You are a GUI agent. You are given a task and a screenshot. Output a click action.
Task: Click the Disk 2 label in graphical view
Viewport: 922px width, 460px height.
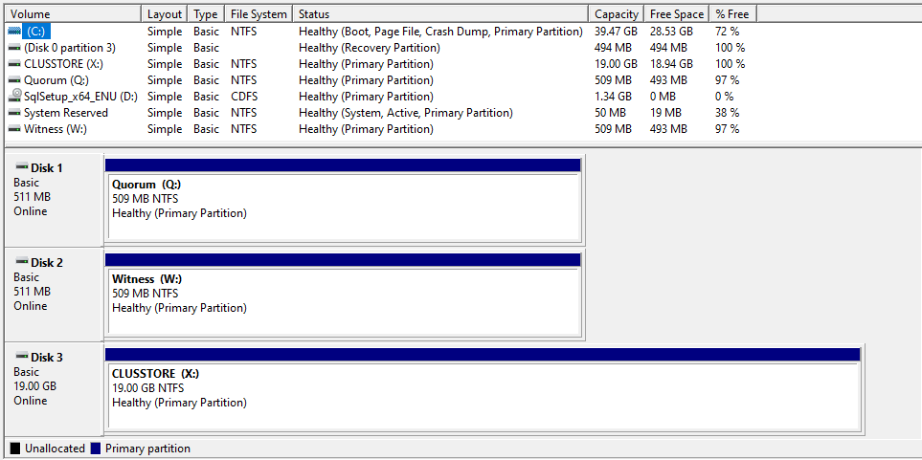coord(47,263)
